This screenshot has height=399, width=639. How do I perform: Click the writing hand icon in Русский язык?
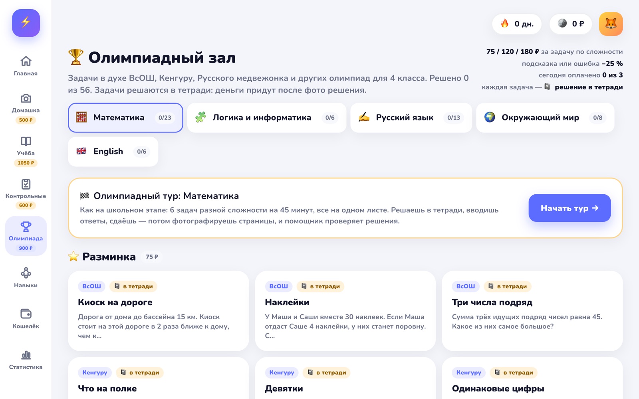364,117
